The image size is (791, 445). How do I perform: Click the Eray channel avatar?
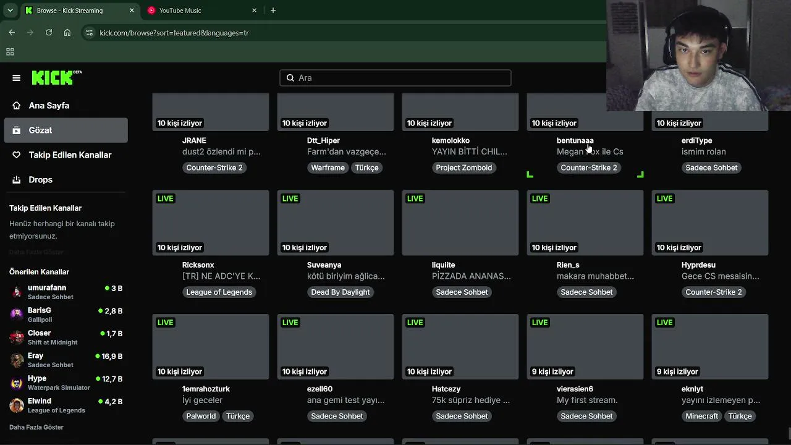point(17,360)
